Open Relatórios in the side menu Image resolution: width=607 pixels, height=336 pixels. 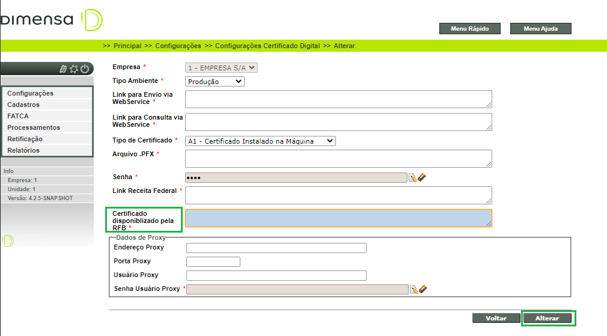[47, 150]
